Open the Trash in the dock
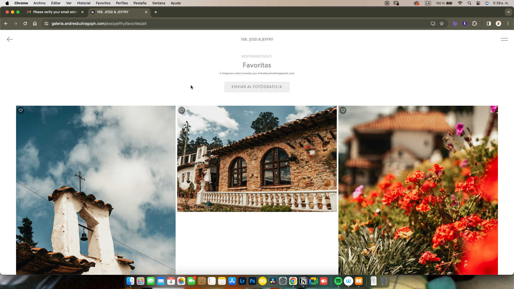 [x=384, y=281]
